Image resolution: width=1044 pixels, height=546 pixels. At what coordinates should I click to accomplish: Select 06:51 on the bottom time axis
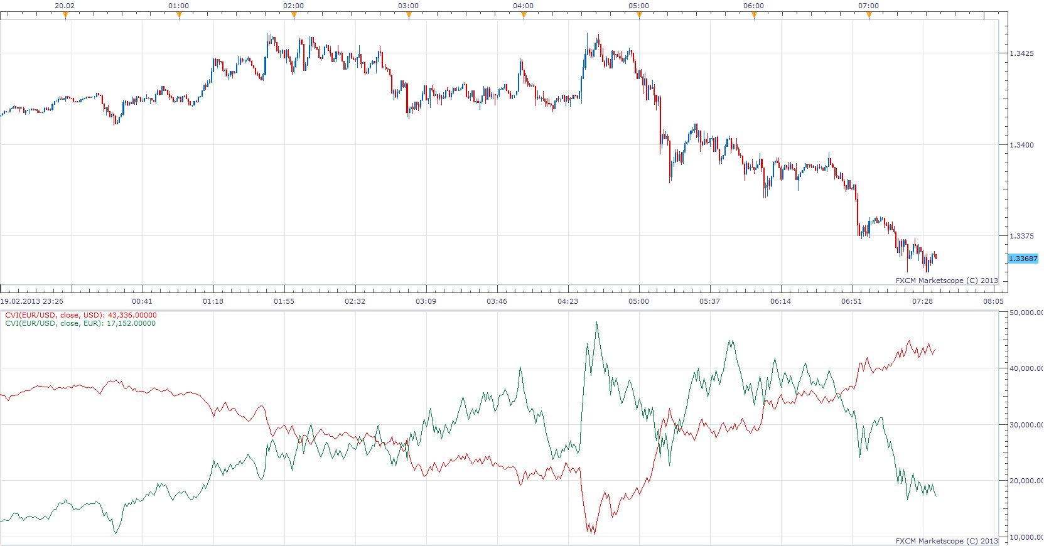tap(851, 301)
